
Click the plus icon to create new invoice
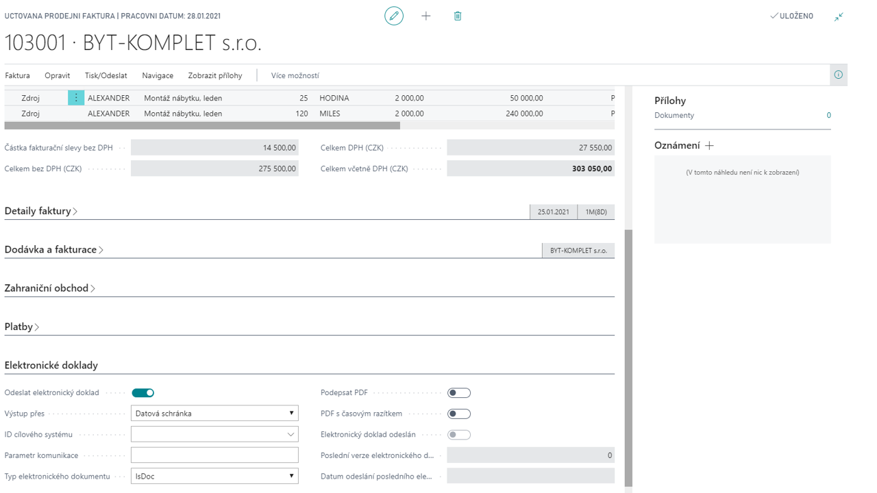point(426,16)
